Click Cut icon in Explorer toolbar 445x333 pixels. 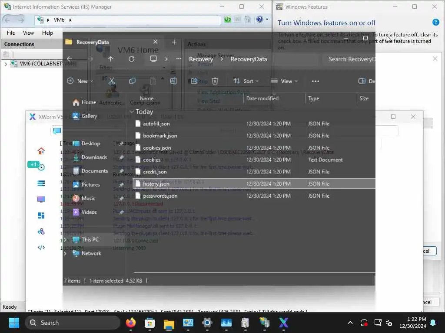coord(112,81)
